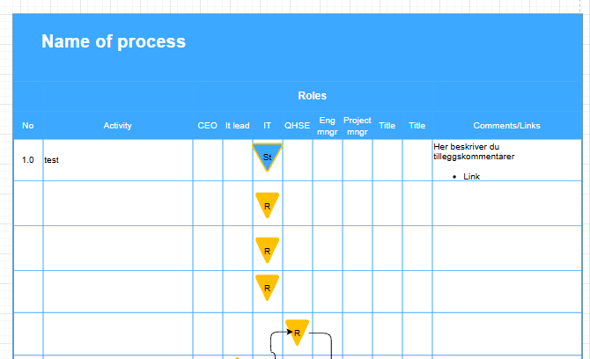The height and width of the screenshot is (359, 590).
Task: Select the It lead column header
Action: click(x=238, y=126)
